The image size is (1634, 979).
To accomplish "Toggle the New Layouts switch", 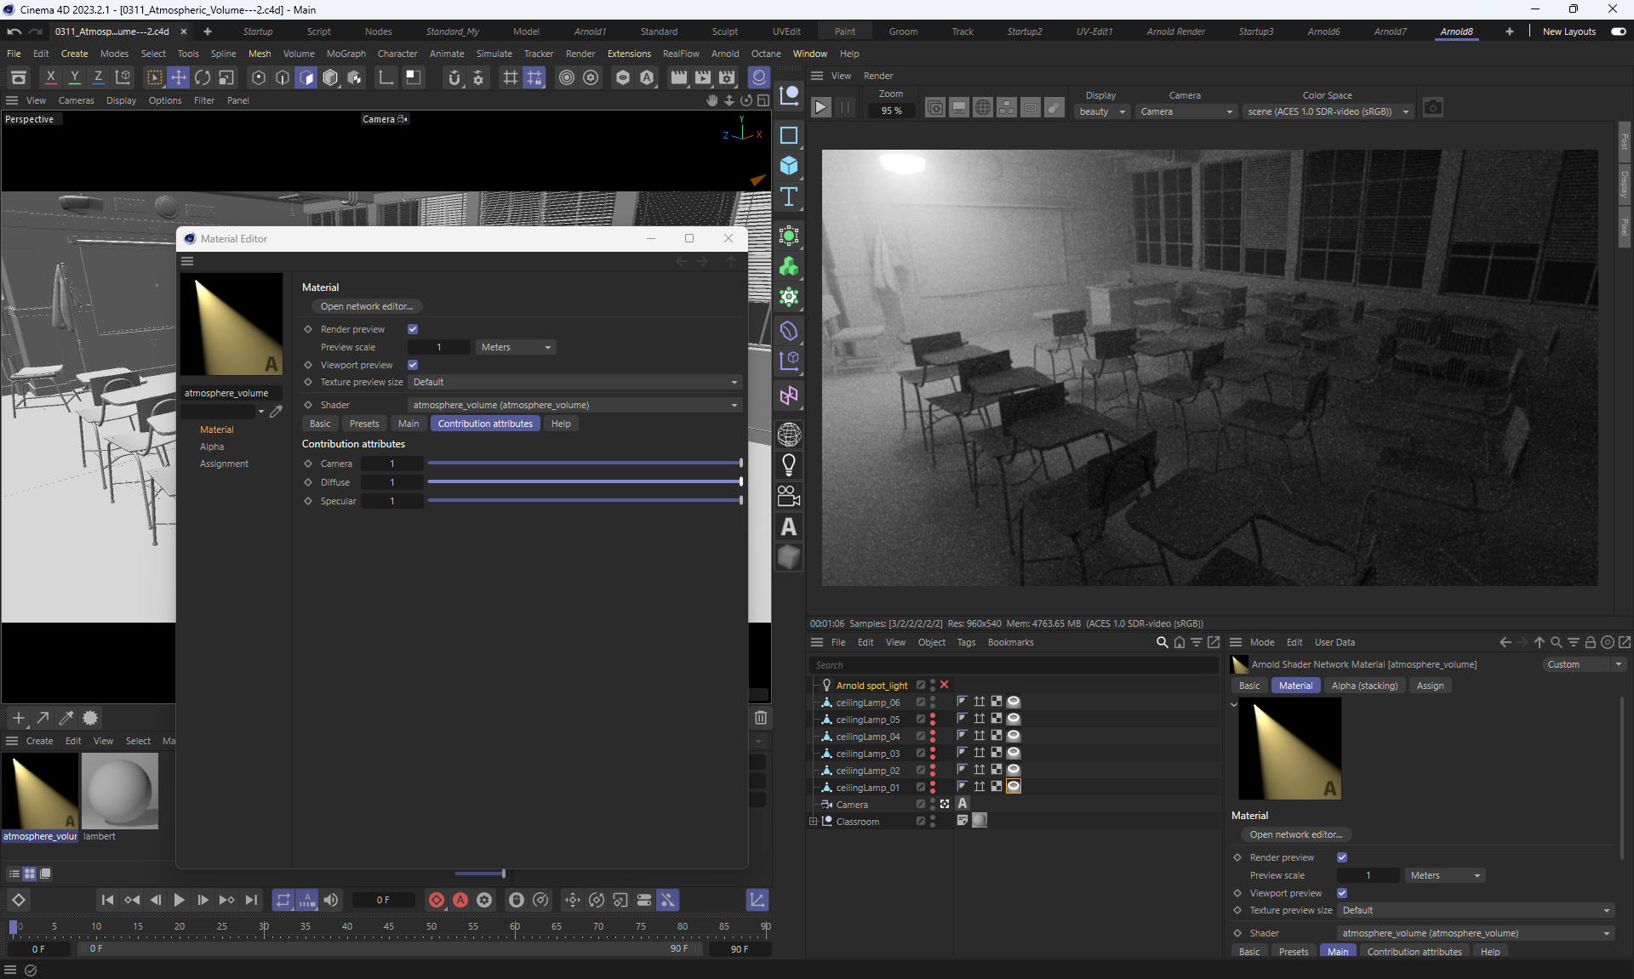I will [1618, 31].
